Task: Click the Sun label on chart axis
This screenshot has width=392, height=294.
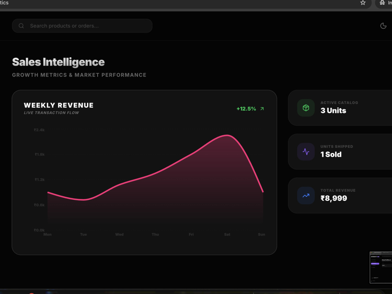Action: pyautogui.click(x=261, y=234)
